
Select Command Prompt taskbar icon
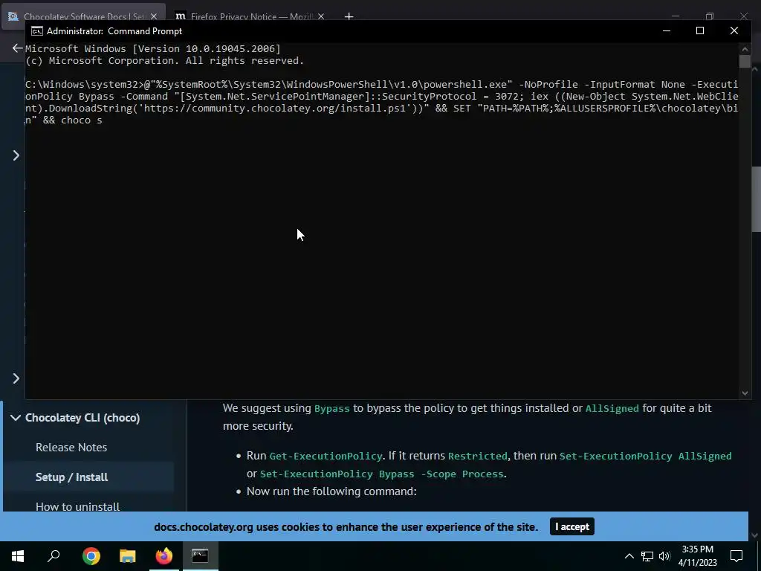[x=200, y=556]
